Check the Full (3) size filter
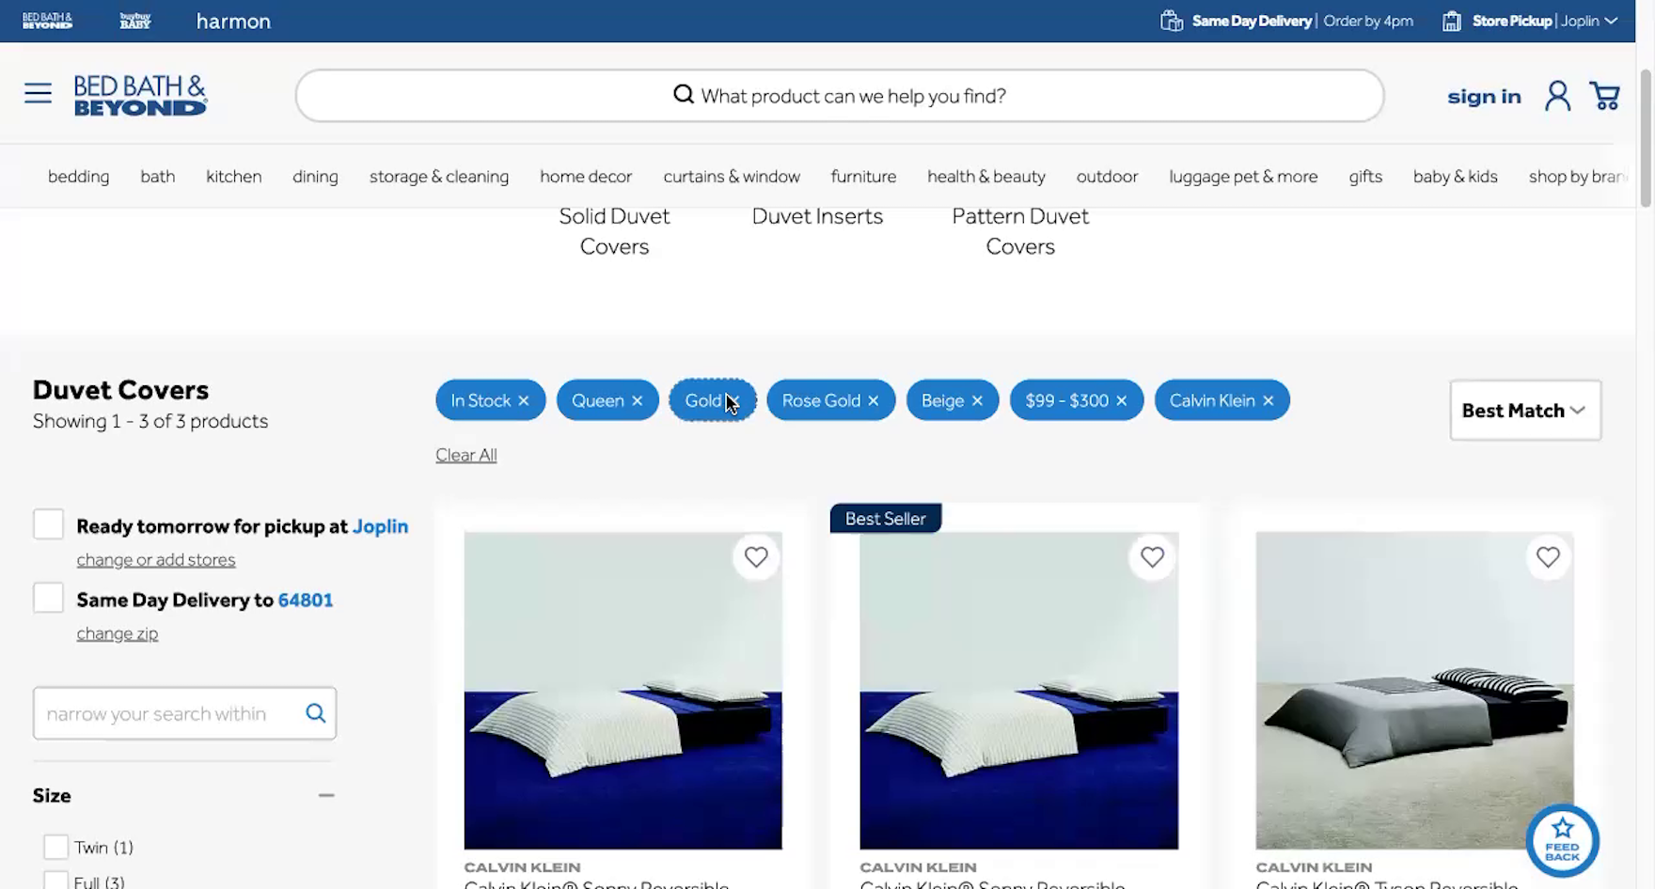This screenshot has height=889, width=1655. 55,881
